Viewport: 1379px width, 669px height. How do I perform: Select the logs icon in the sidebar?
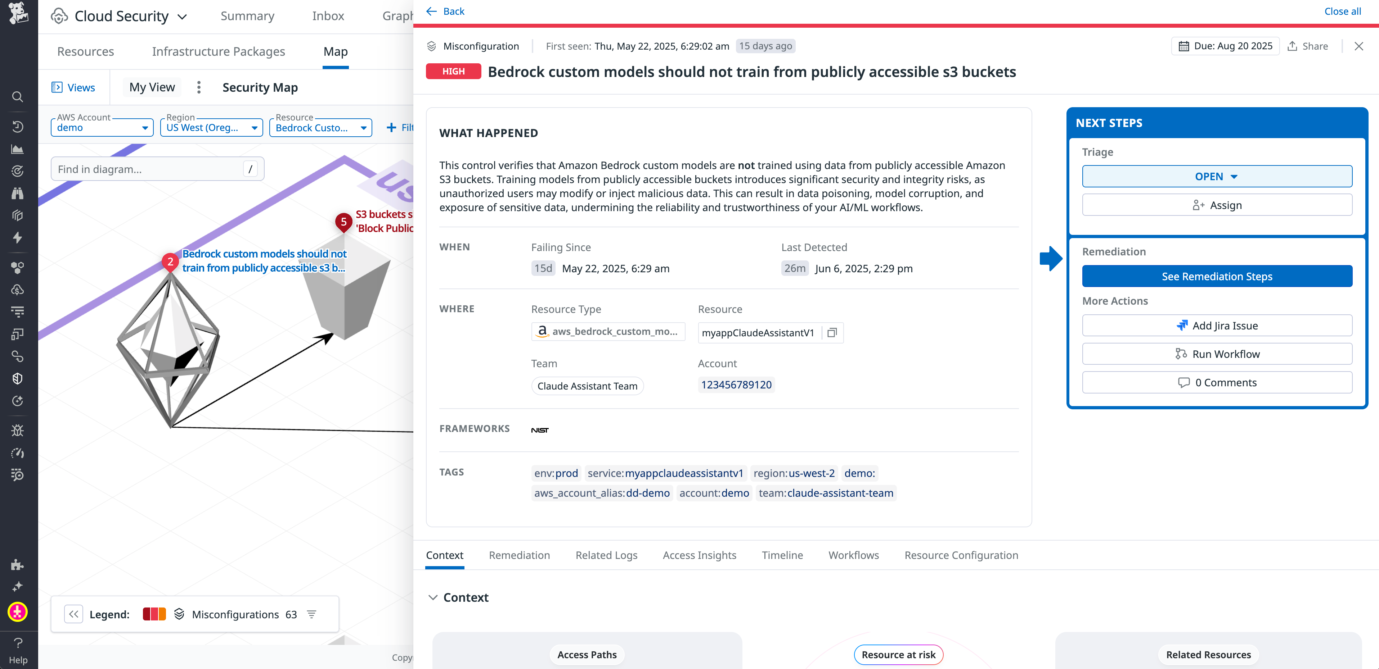(x=18, y=311)
